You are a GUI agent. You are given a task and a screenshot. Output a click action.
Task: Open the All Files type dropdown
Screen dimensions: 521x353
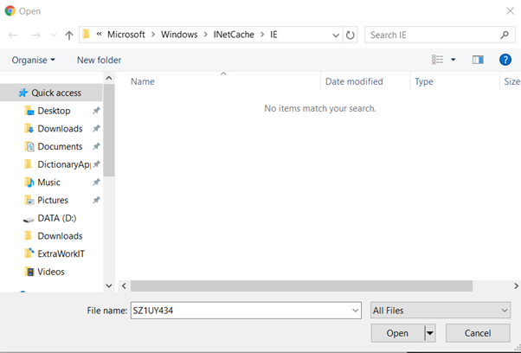[440, 310]
